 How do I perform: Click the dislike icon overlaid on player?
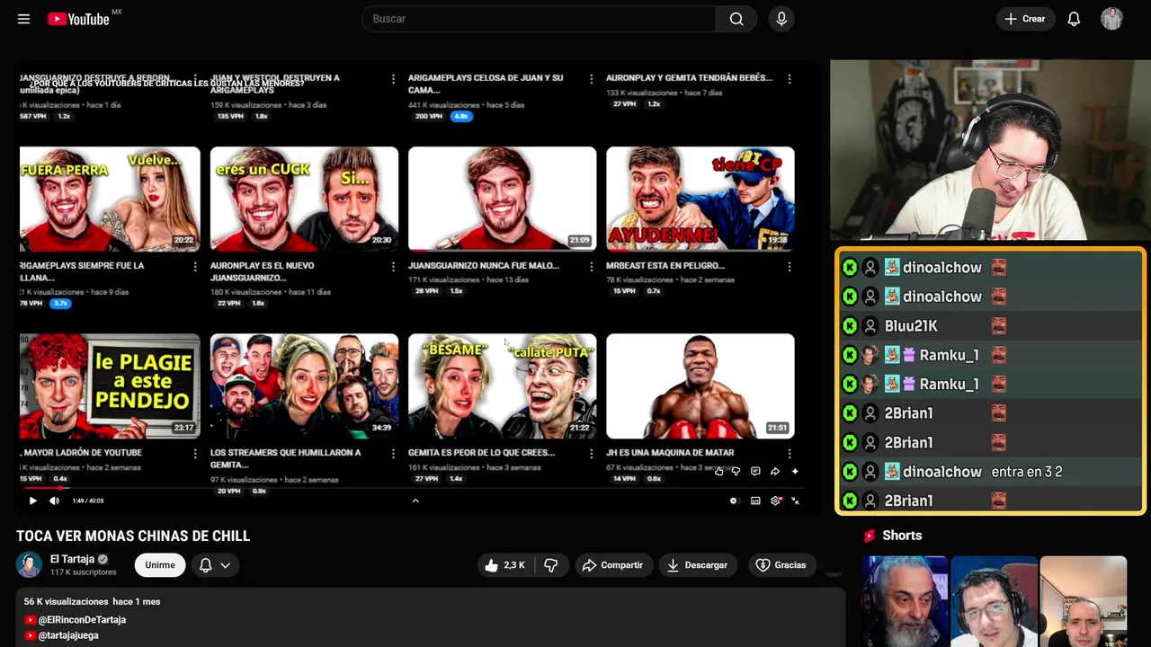tap(736, 471)
